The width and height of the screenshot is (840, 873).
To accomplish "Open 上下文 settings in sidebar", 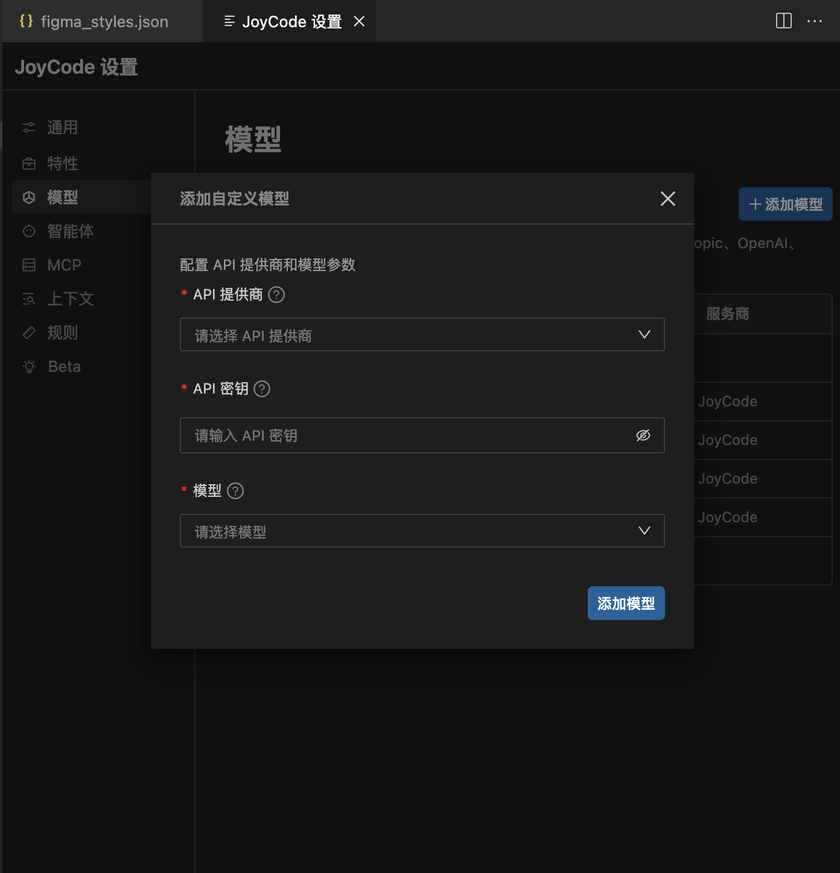I will click(70, 299).
